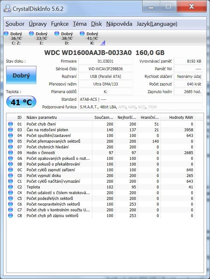Viewport: 210px width, 279px height.
Task: Click status orb of row 07 chybných hledání
Action: pyautogui.click(x=10, y=147)
